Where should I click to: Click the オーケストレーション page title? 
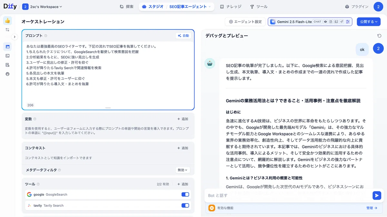pyautogui.click(x=43, y=22)
